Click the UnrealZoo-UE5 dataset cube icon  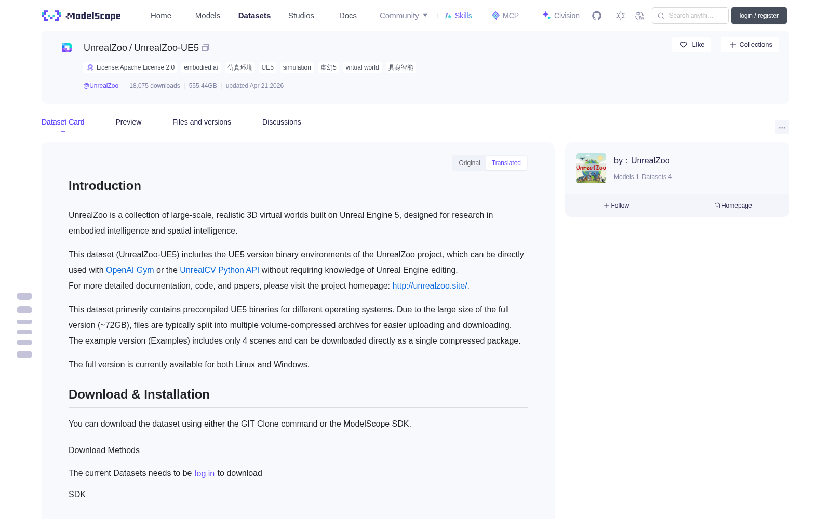point(67,48)
